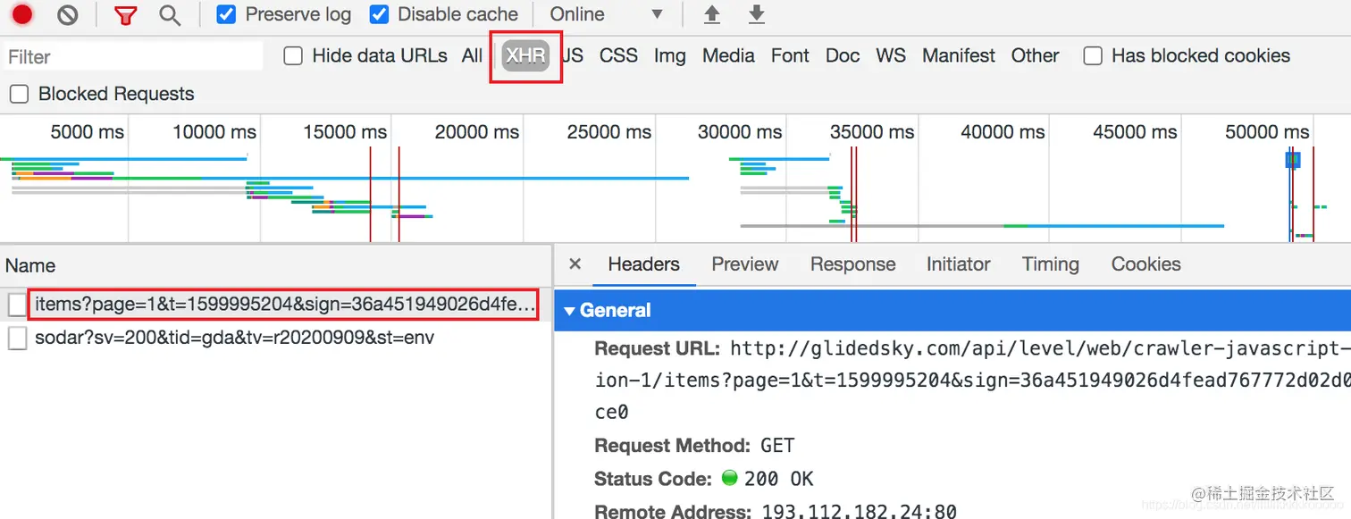Image resolution: width=1351 pixels, height=519 pixels.
Task: Enable Hide data URLs checkbox
Action: pyautogui.click(x=293, y=55)
